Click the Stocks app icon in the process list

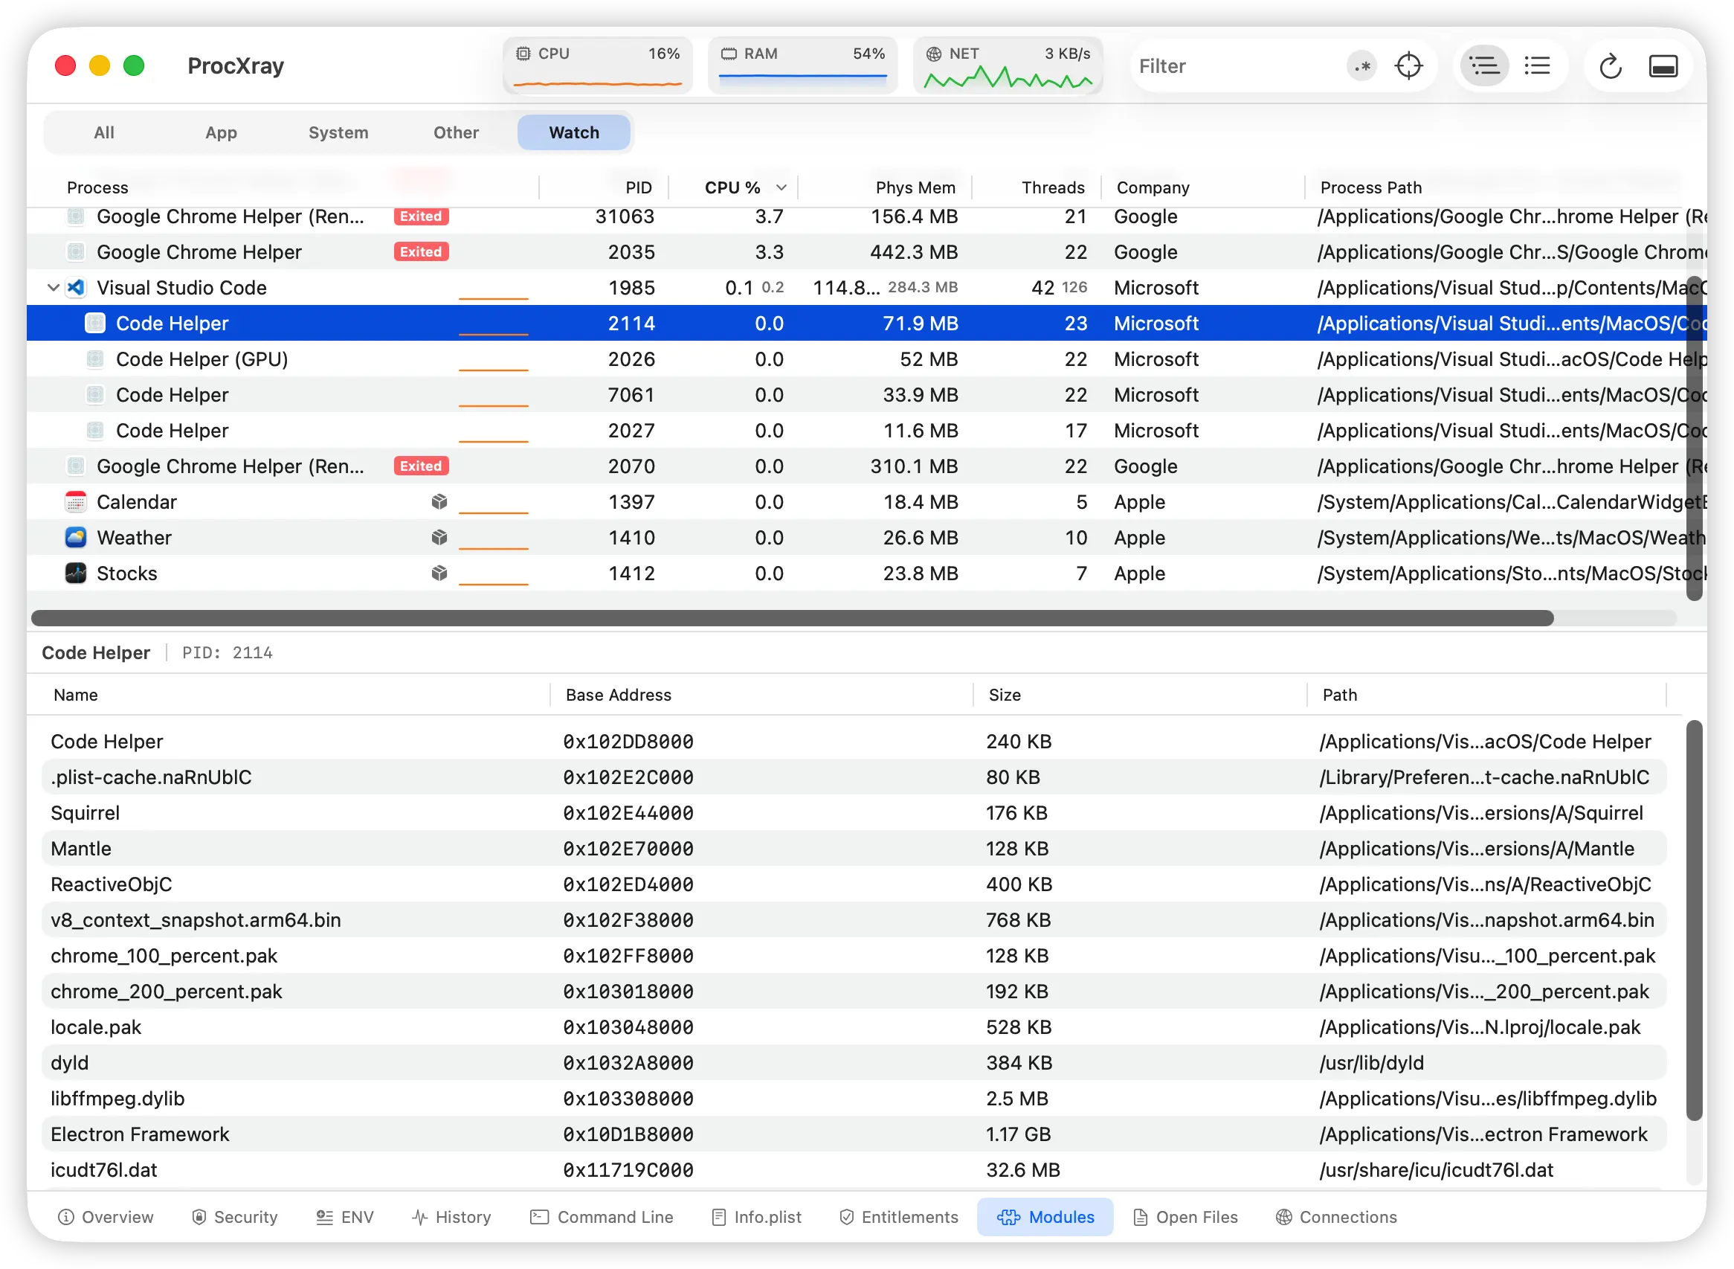[74, 573]
